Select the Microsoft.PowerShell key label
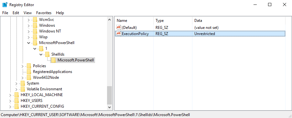This screenshot has width=292, height=118. pyautogui.click(x=76, y=60)
